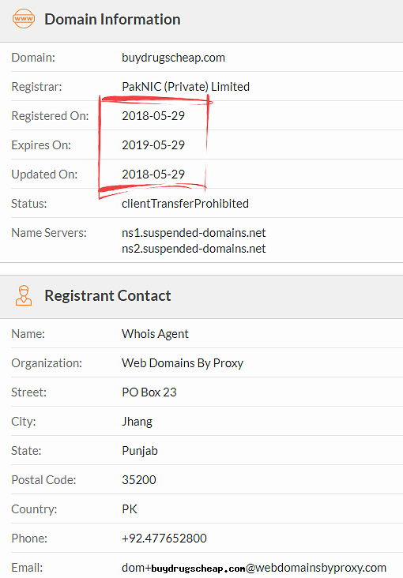Select domain value buydrugscheap.com
The image size is (403, 578).
[x=174, y=58]
